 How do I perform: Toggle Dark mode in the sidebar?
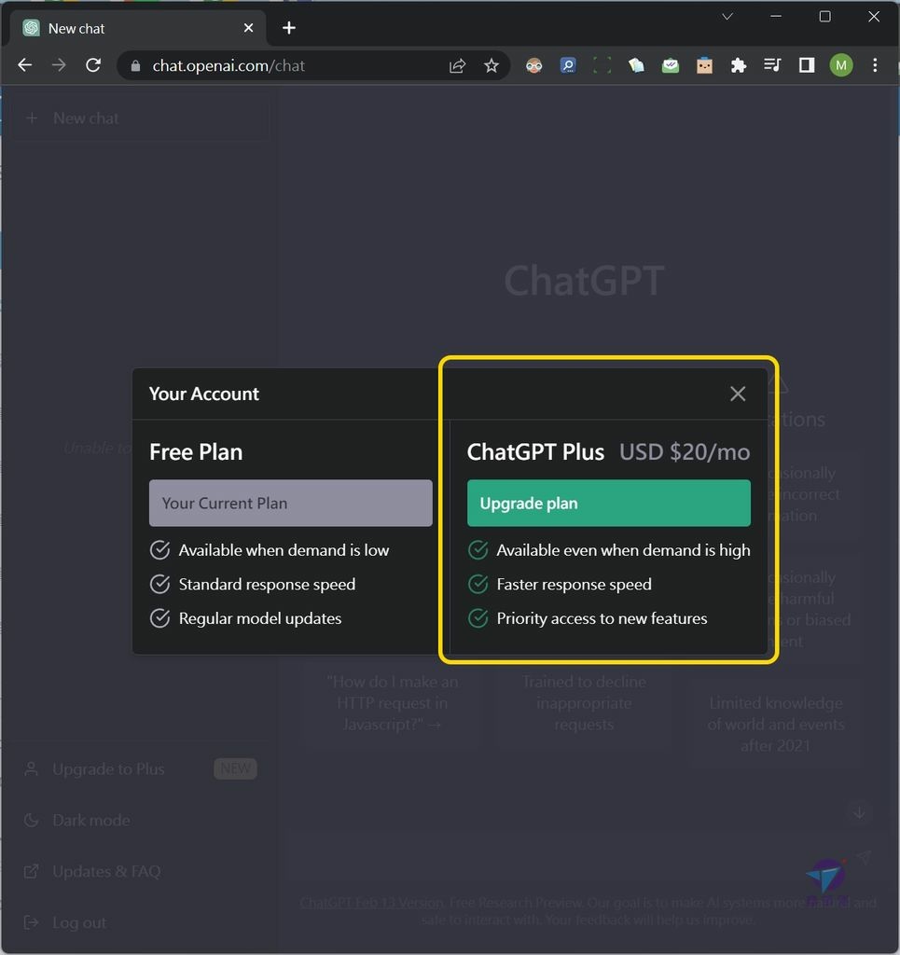tap(139, 821)
